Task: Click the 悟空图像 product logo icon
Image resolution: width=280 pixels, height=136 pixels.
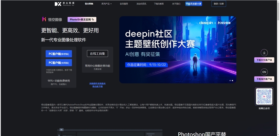Action: click(44, 19)
